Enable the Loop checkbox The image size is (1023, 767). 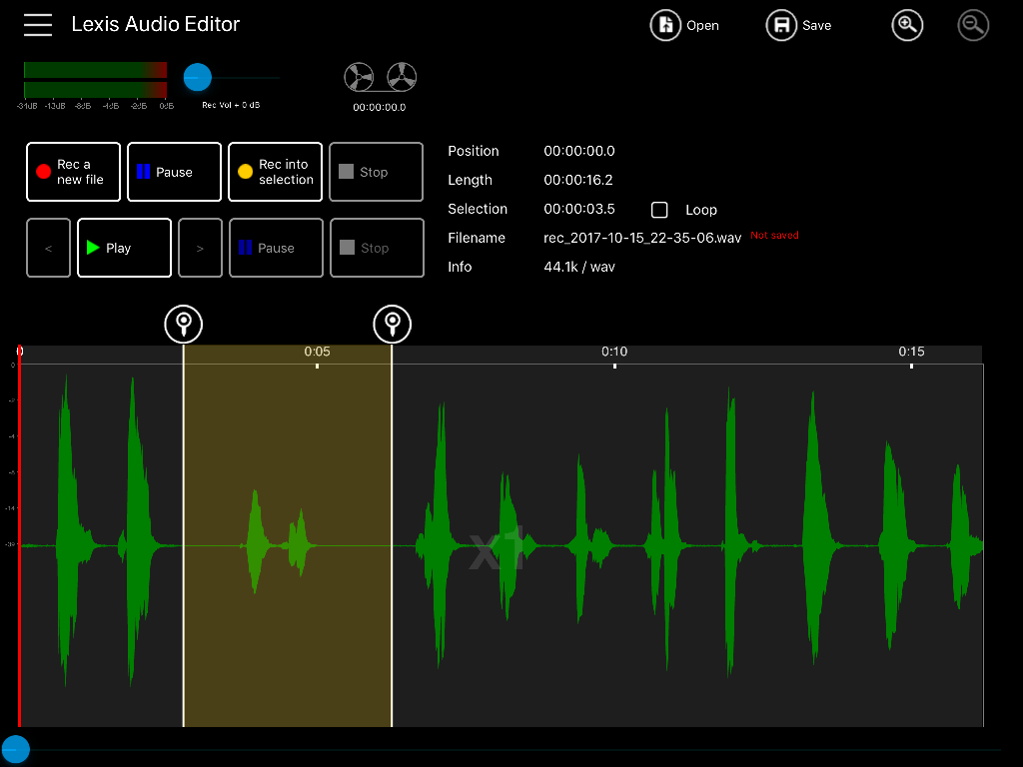coord(659,210)
